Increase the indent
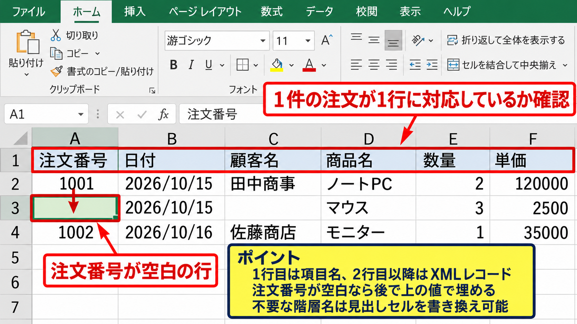 click(x=432, y=65)
